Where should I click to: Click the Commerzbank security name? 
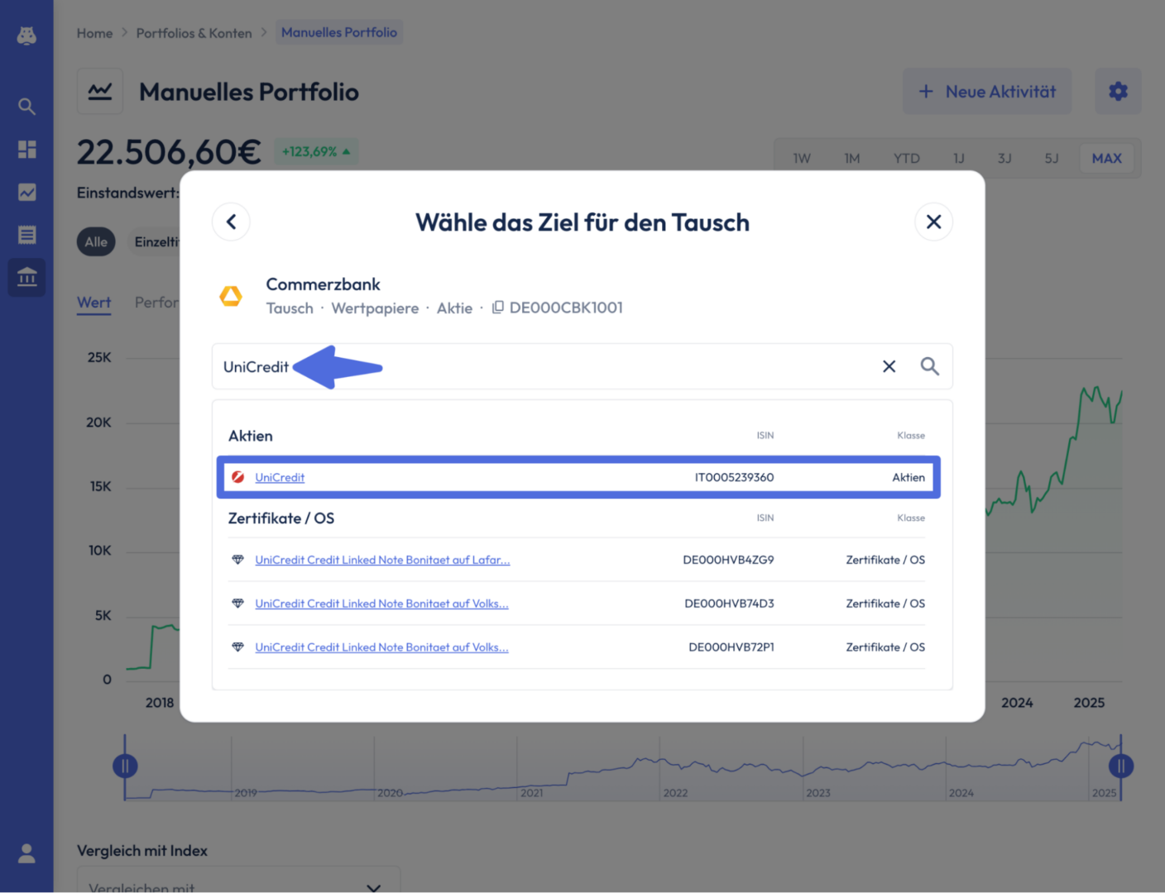323,284
